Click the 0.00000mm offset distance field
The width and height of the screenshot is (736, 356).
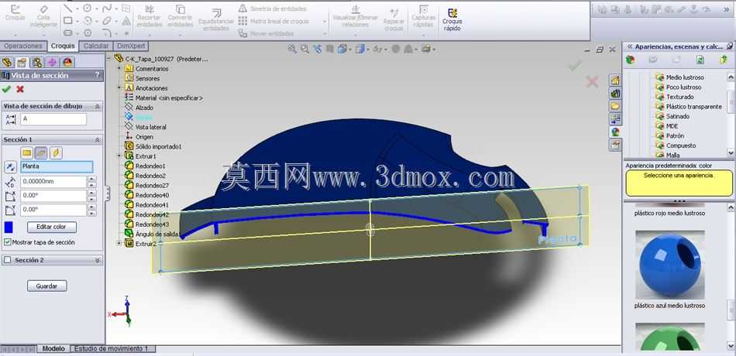click(x=53, y=182)
